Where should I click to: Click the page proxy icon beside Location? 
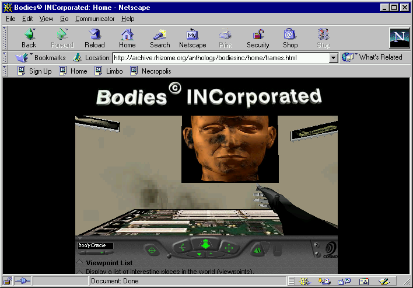[77, 57]
